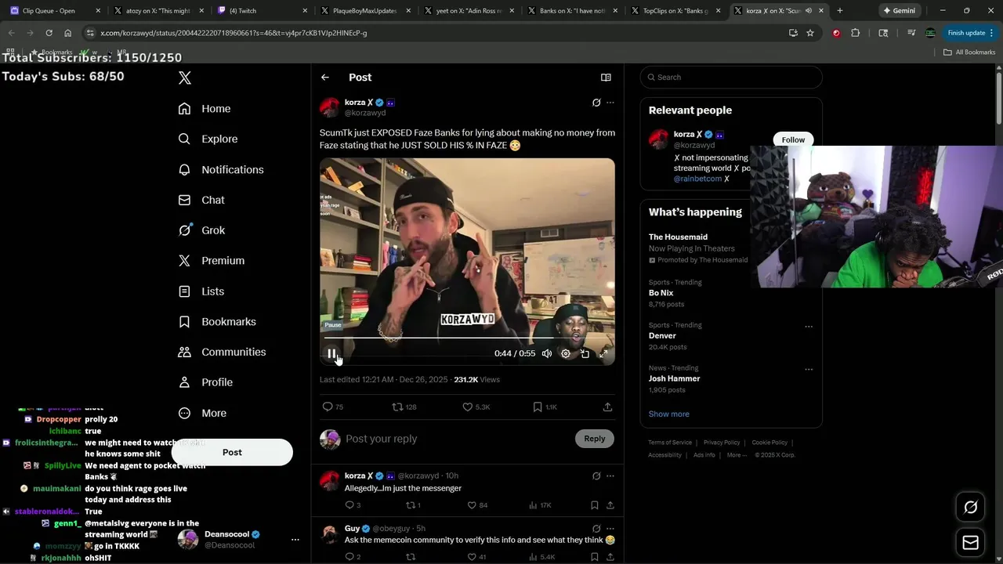The height and width of the screenshot is (564, 1003).
Task: Repost the main post (128)
Action: pos(404,407)
